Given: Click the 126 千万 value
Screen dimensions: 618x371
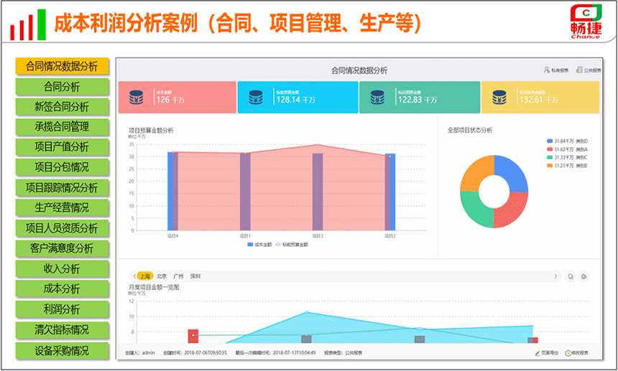Looking at the screenshot, I should pyautogui.click(x=170, y=100).
